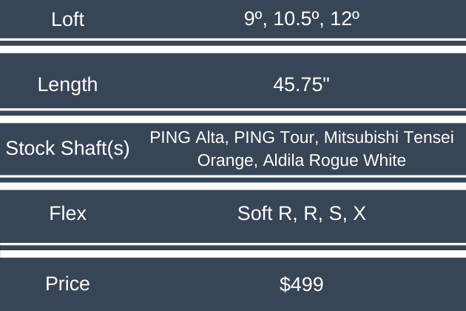Click the Loft row label
The image size is (466, 311).
pyautogui.click(x=67, y=19)
